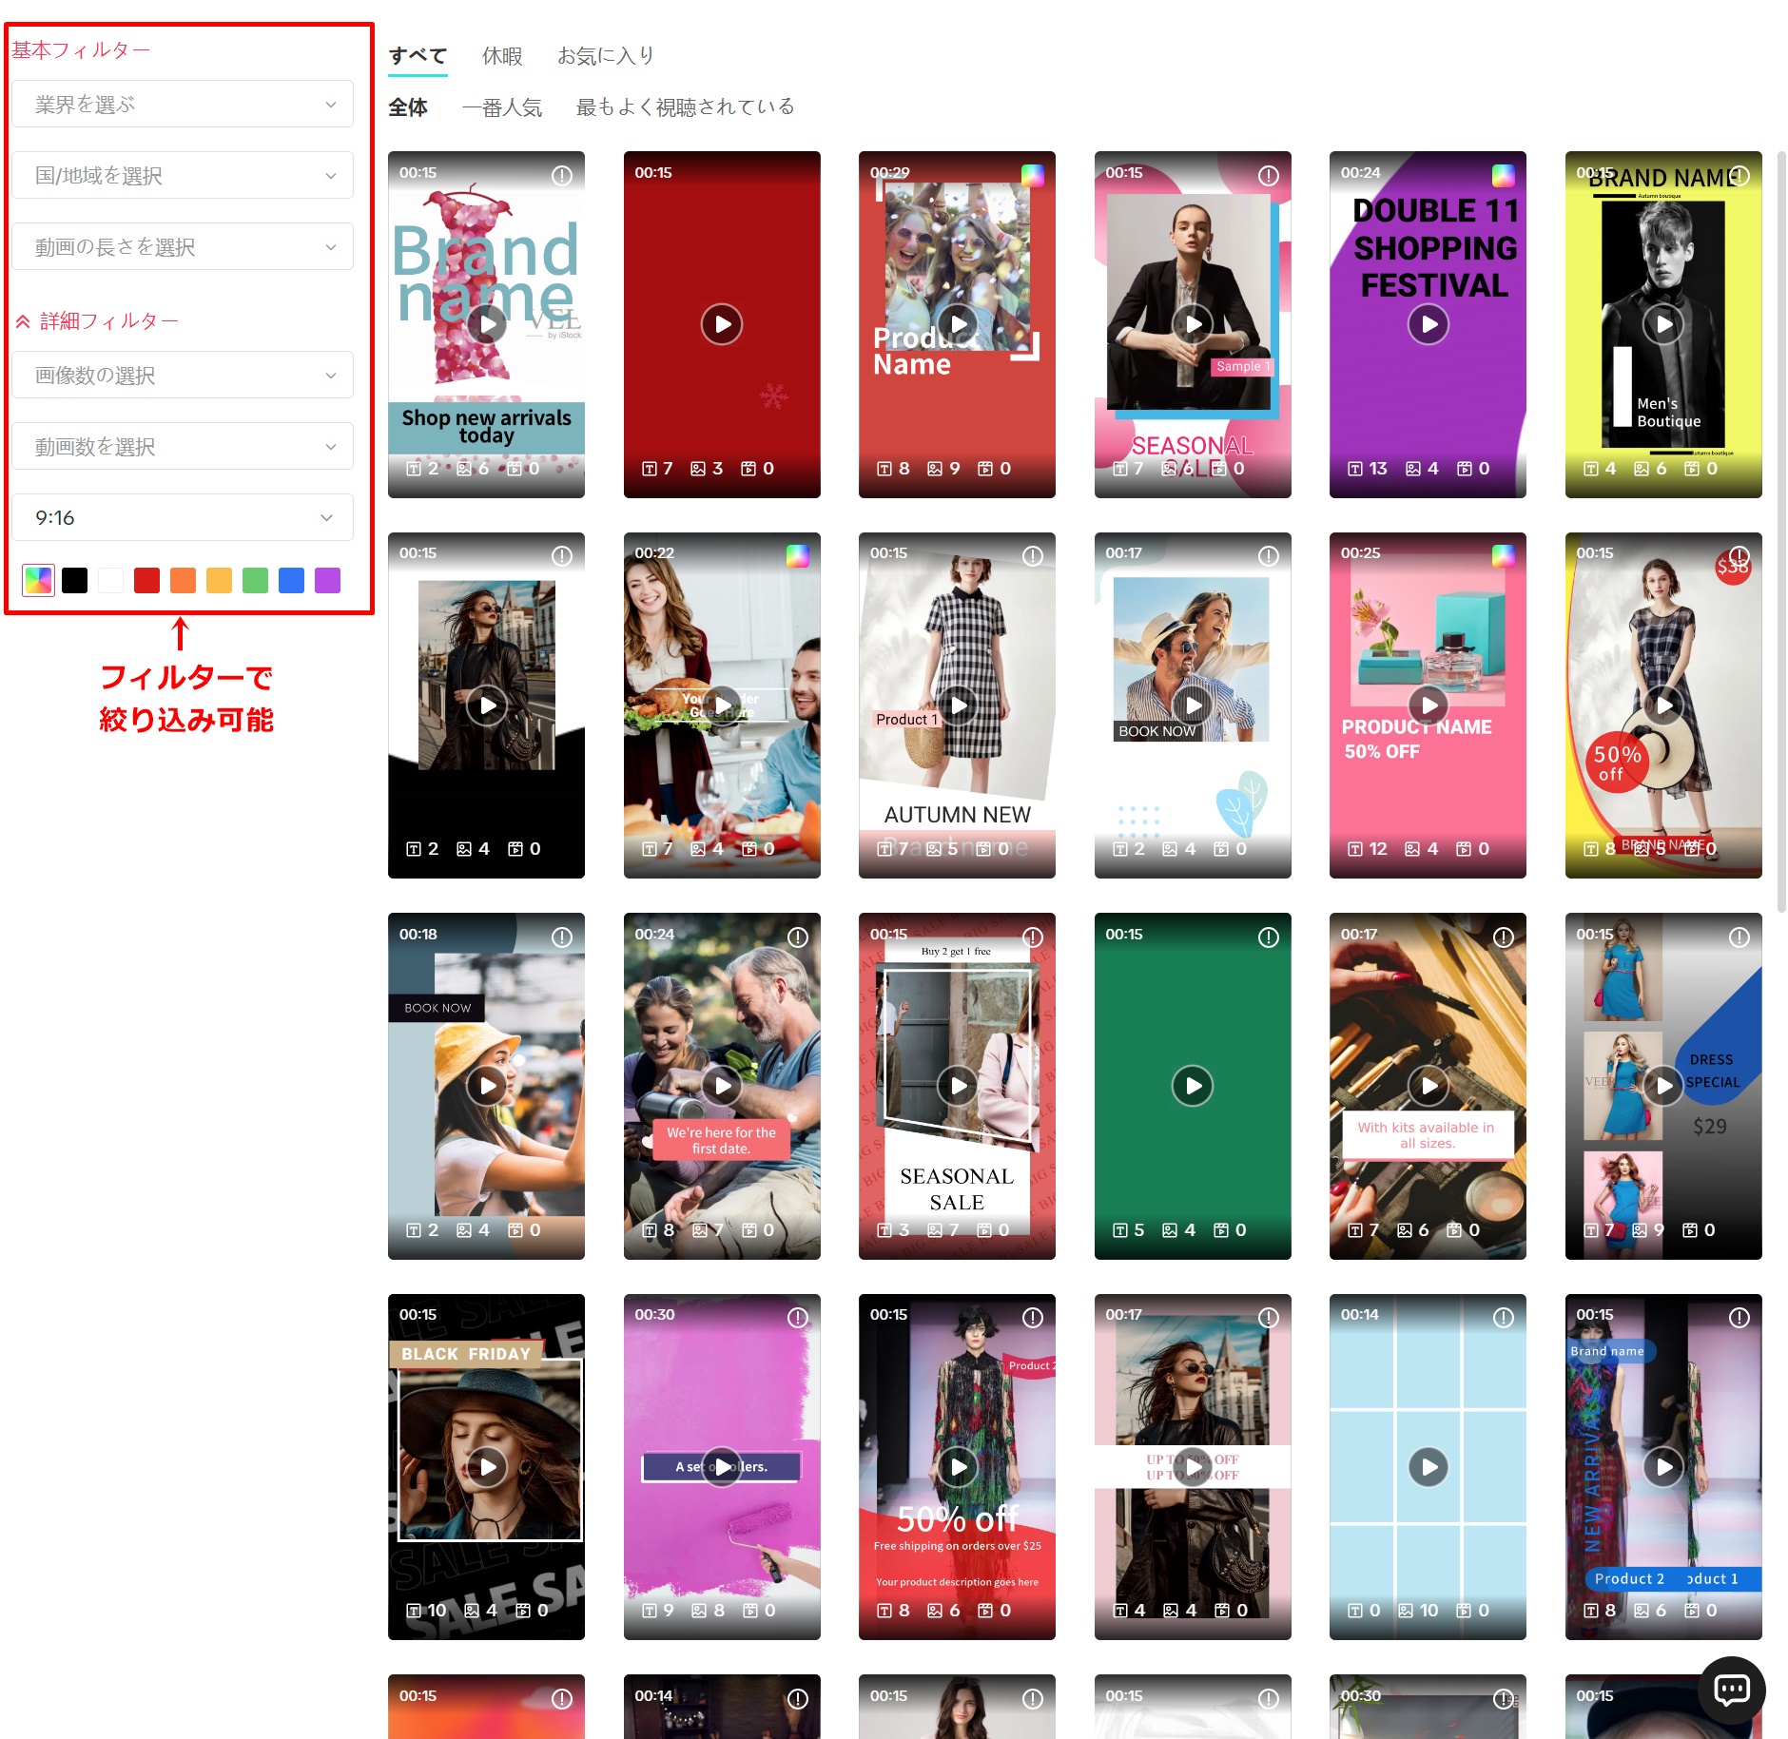Filter templates by red color swatch
The height and width of the screenshot is (1739, 1788).
click(x=146, y=580)
